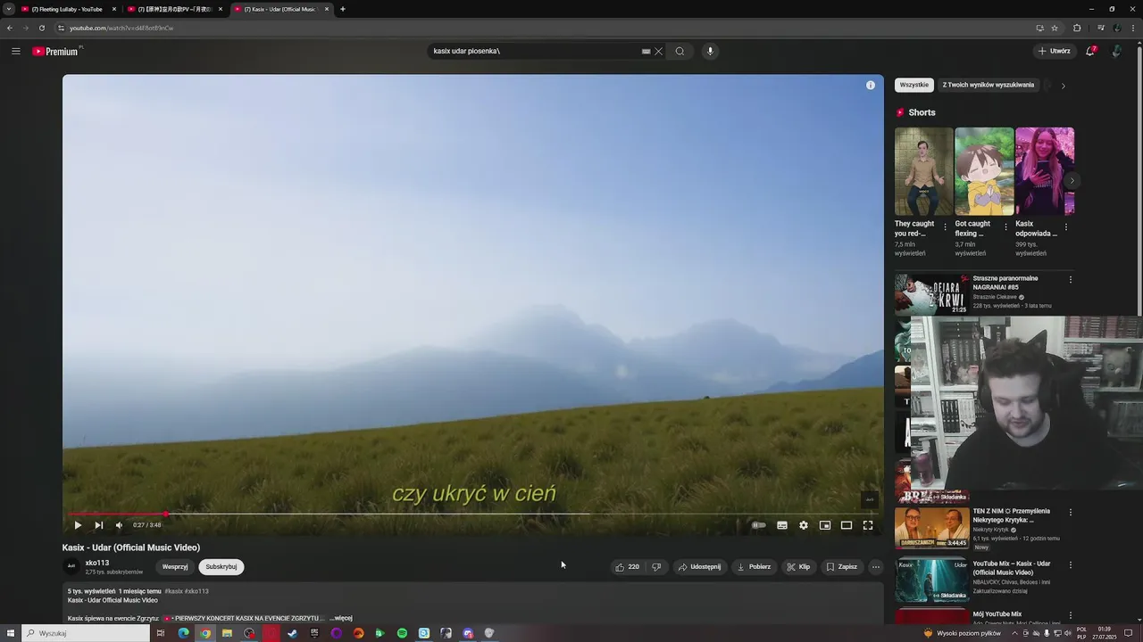Show next Shorts with arrow
This screenshot has width=1143, height=642.
[x=1072, y=180]
